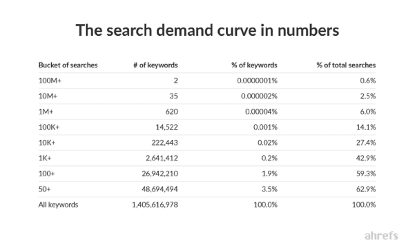Select the "% of total searches" column header
Screen dimensions: 406x246
[x=346, y=65]
